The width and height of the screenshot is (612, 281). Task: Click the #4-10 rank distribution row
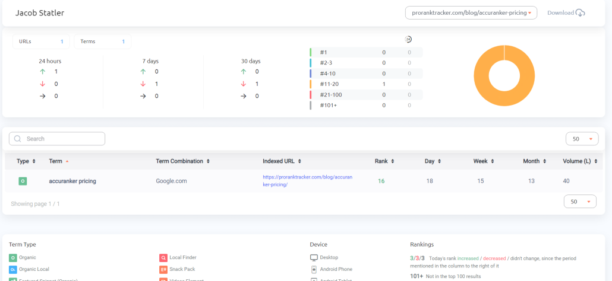(366, 73)
